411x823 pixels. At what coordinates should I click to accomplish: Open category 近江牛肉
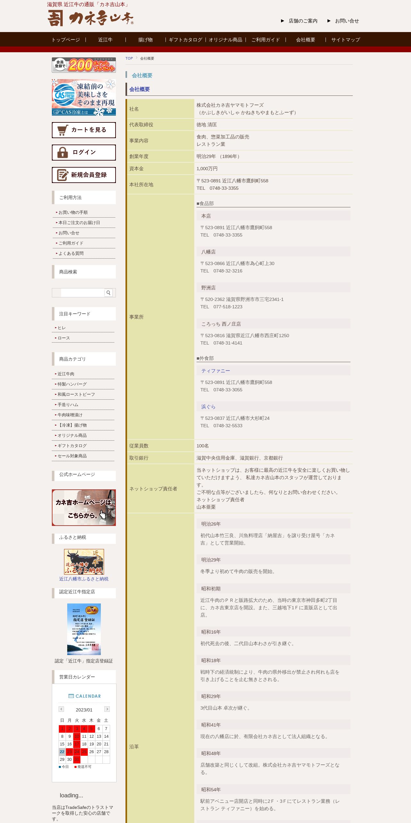click(66, 374)
